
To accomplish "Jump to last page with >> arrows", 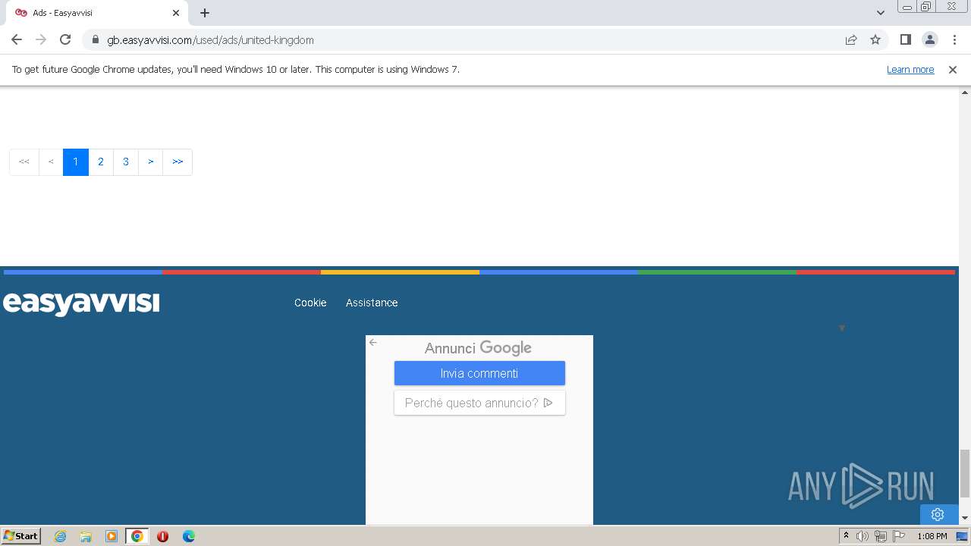I will (178, 162).
